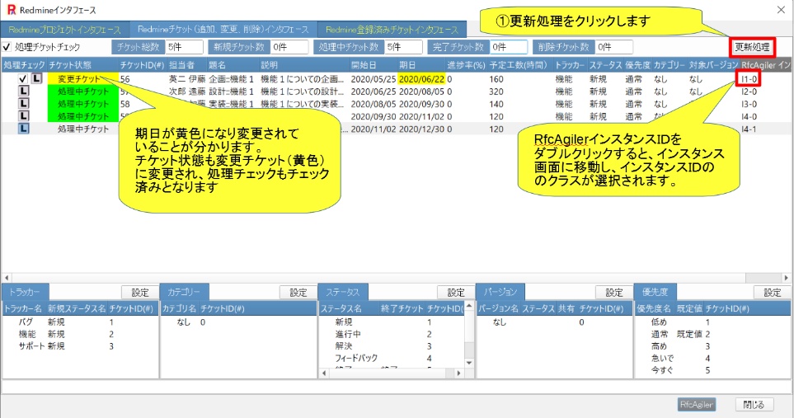Click 設定 in the ステータス panel

(x=456, y=293)
